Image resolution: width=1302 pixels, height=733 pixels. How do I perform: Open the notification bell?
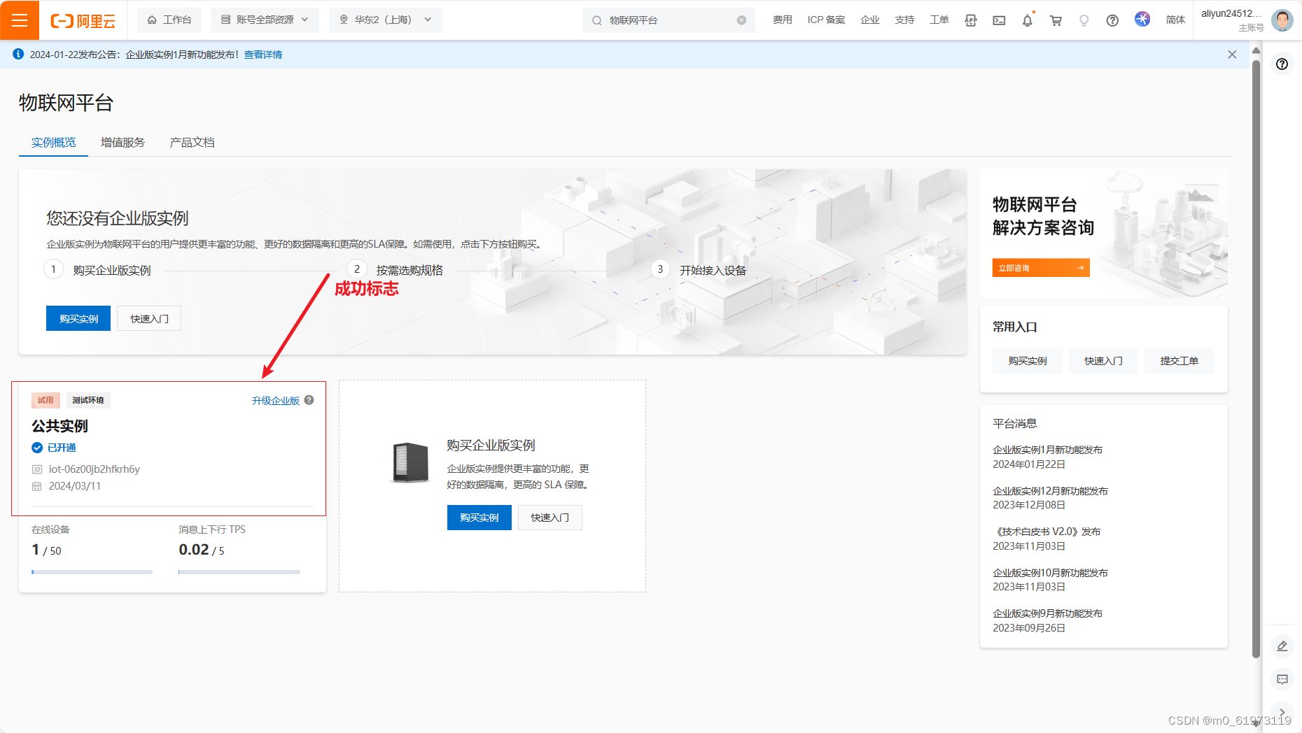point(1027,20)
